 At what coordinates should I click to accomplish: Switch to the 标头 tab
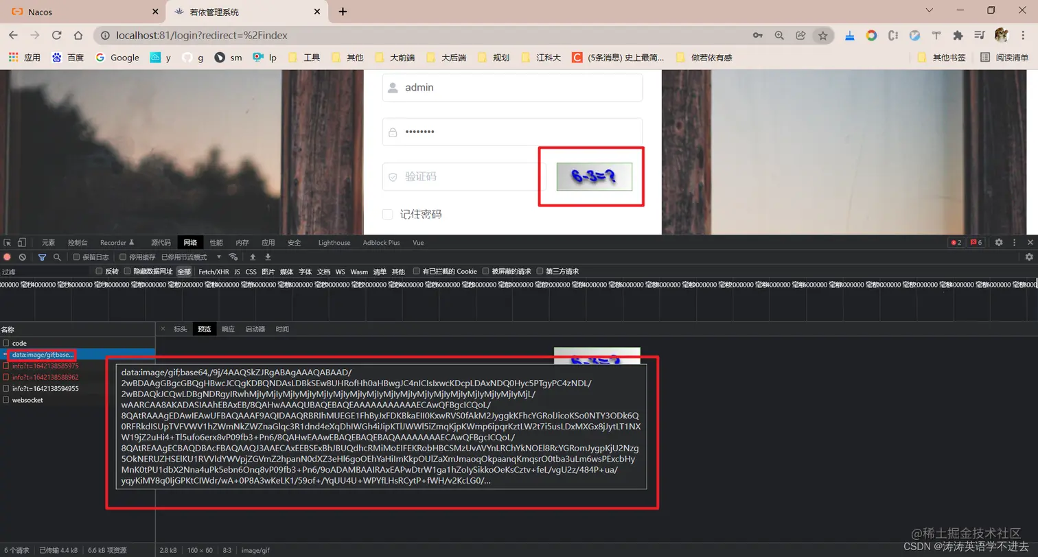pyautogui.click(x=180, y=329)
